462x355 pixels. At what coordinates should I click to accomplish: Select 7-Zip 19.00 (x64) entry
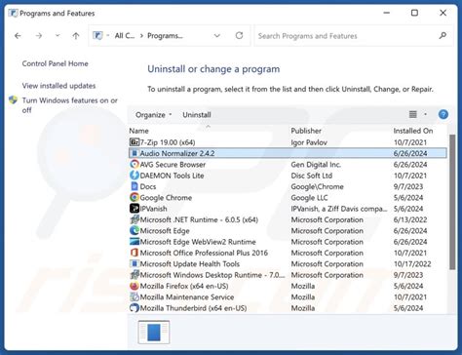[168, 142]
